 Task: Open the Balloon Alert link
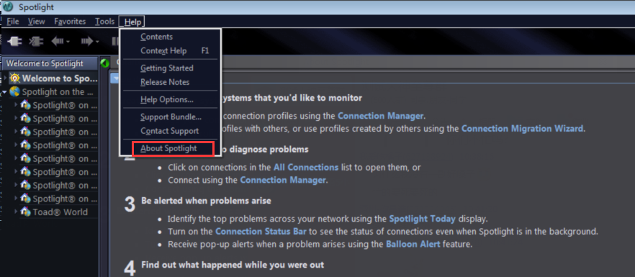coord(413,245)
